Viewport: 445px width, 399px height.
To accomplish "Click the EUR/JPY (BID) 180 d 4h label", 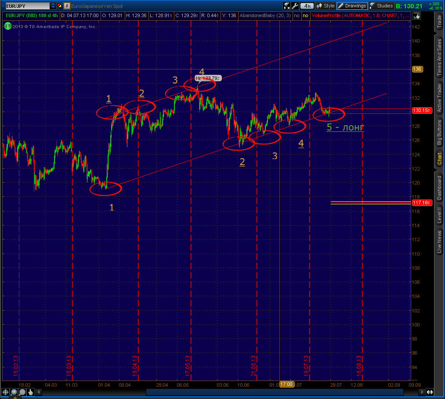I will 32,15.
